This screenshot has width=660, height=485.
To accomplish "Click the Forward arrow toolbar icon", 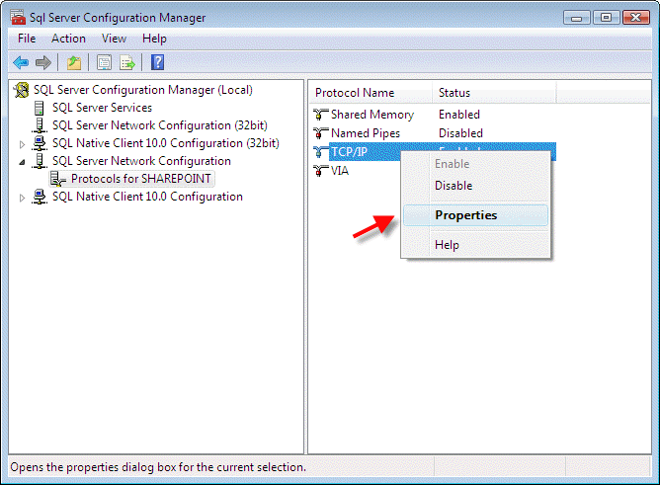I will (x=42, y=63).
